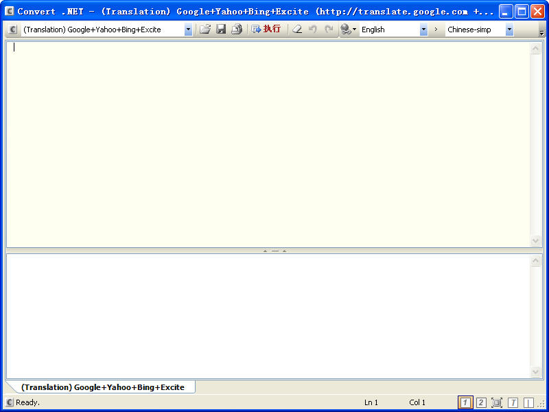Toggle the T text mode button
This screenshot has height=412, width=549.
[513, 402]
